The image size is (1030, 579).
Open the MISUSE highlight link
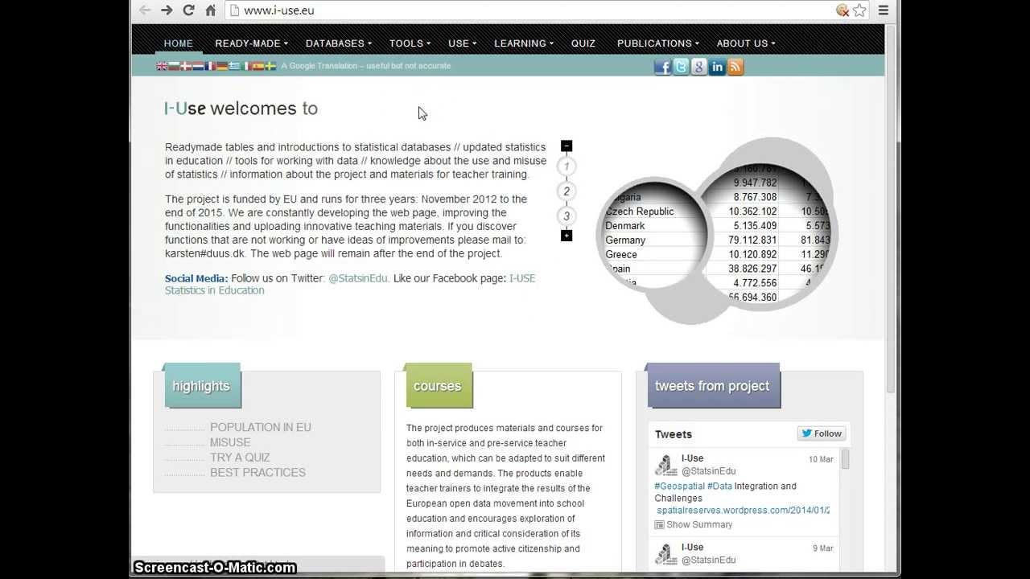pyautogui.click(x=230, y=442)
